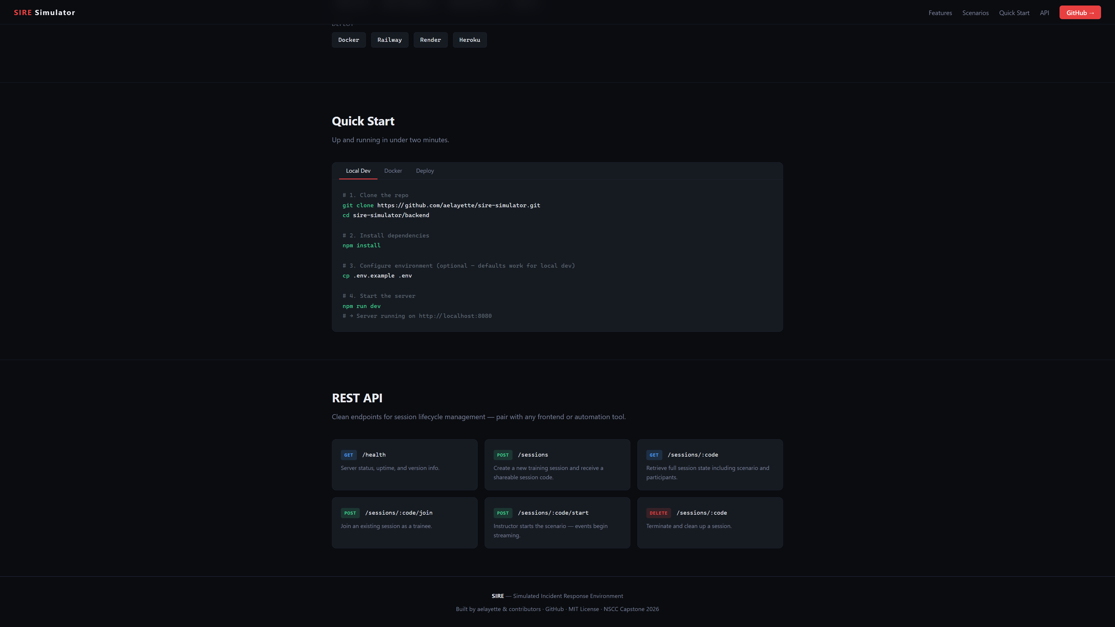Select the Render deploy badge
Viewport: 1115px width, 627px height.
[430, 40]
